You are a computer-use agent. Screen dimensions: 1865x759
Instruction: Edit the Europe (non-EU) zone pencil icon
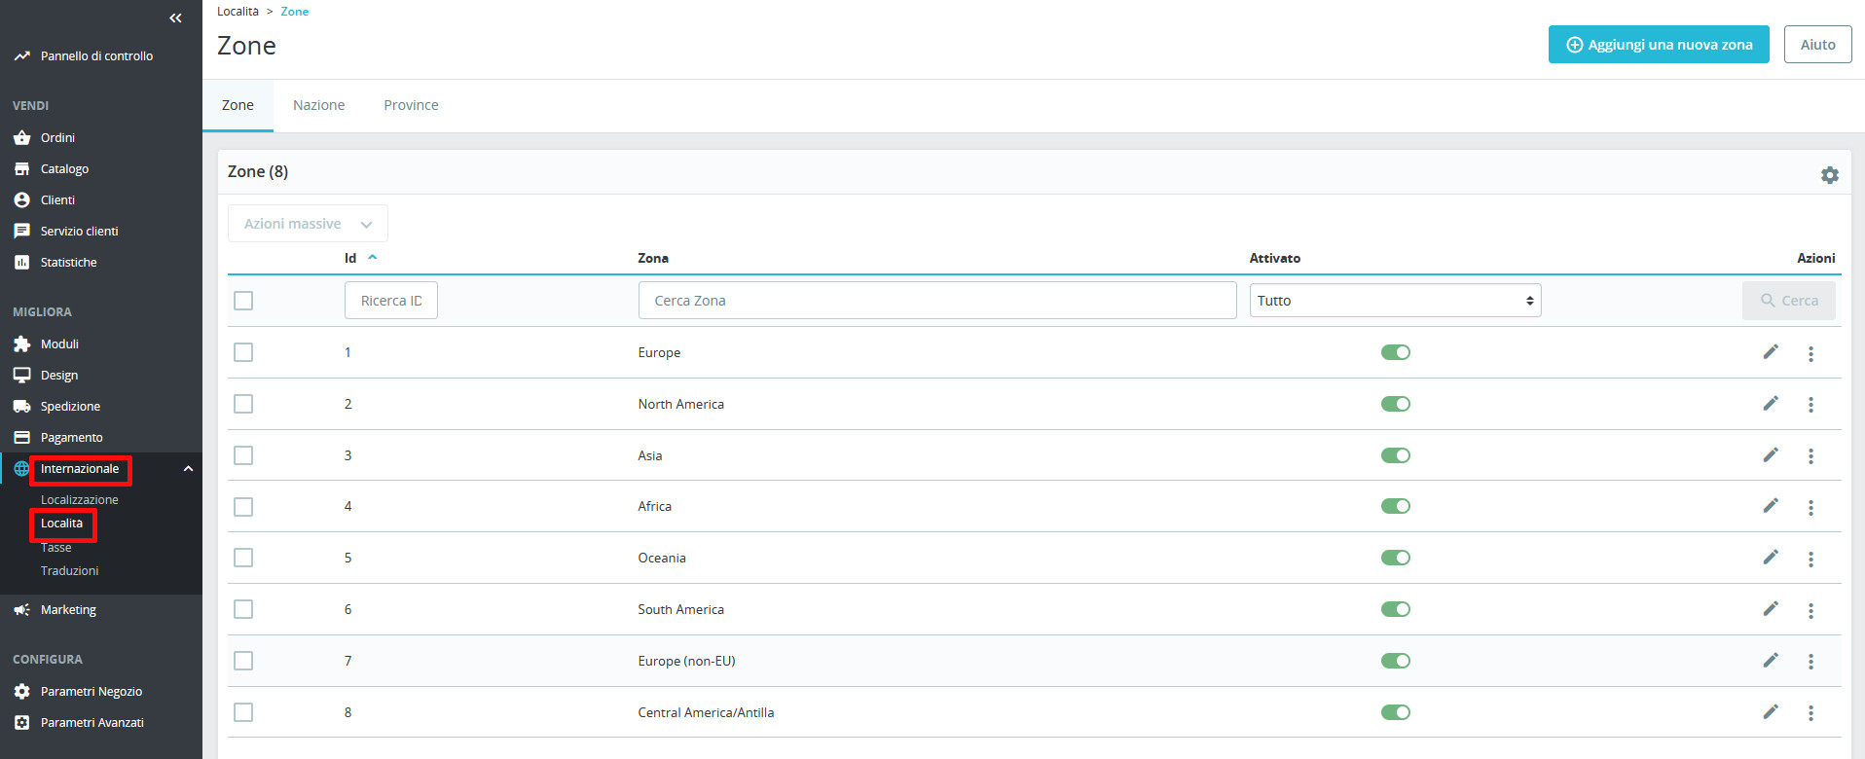click(1771, 661)
